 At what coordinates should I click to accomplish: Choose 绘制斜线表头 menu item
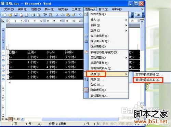pyautogui.click(x=106, y=68)
